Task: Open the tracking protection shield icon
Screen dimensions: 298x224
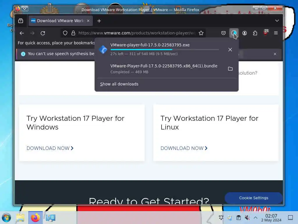Action: tap(65, 33)
